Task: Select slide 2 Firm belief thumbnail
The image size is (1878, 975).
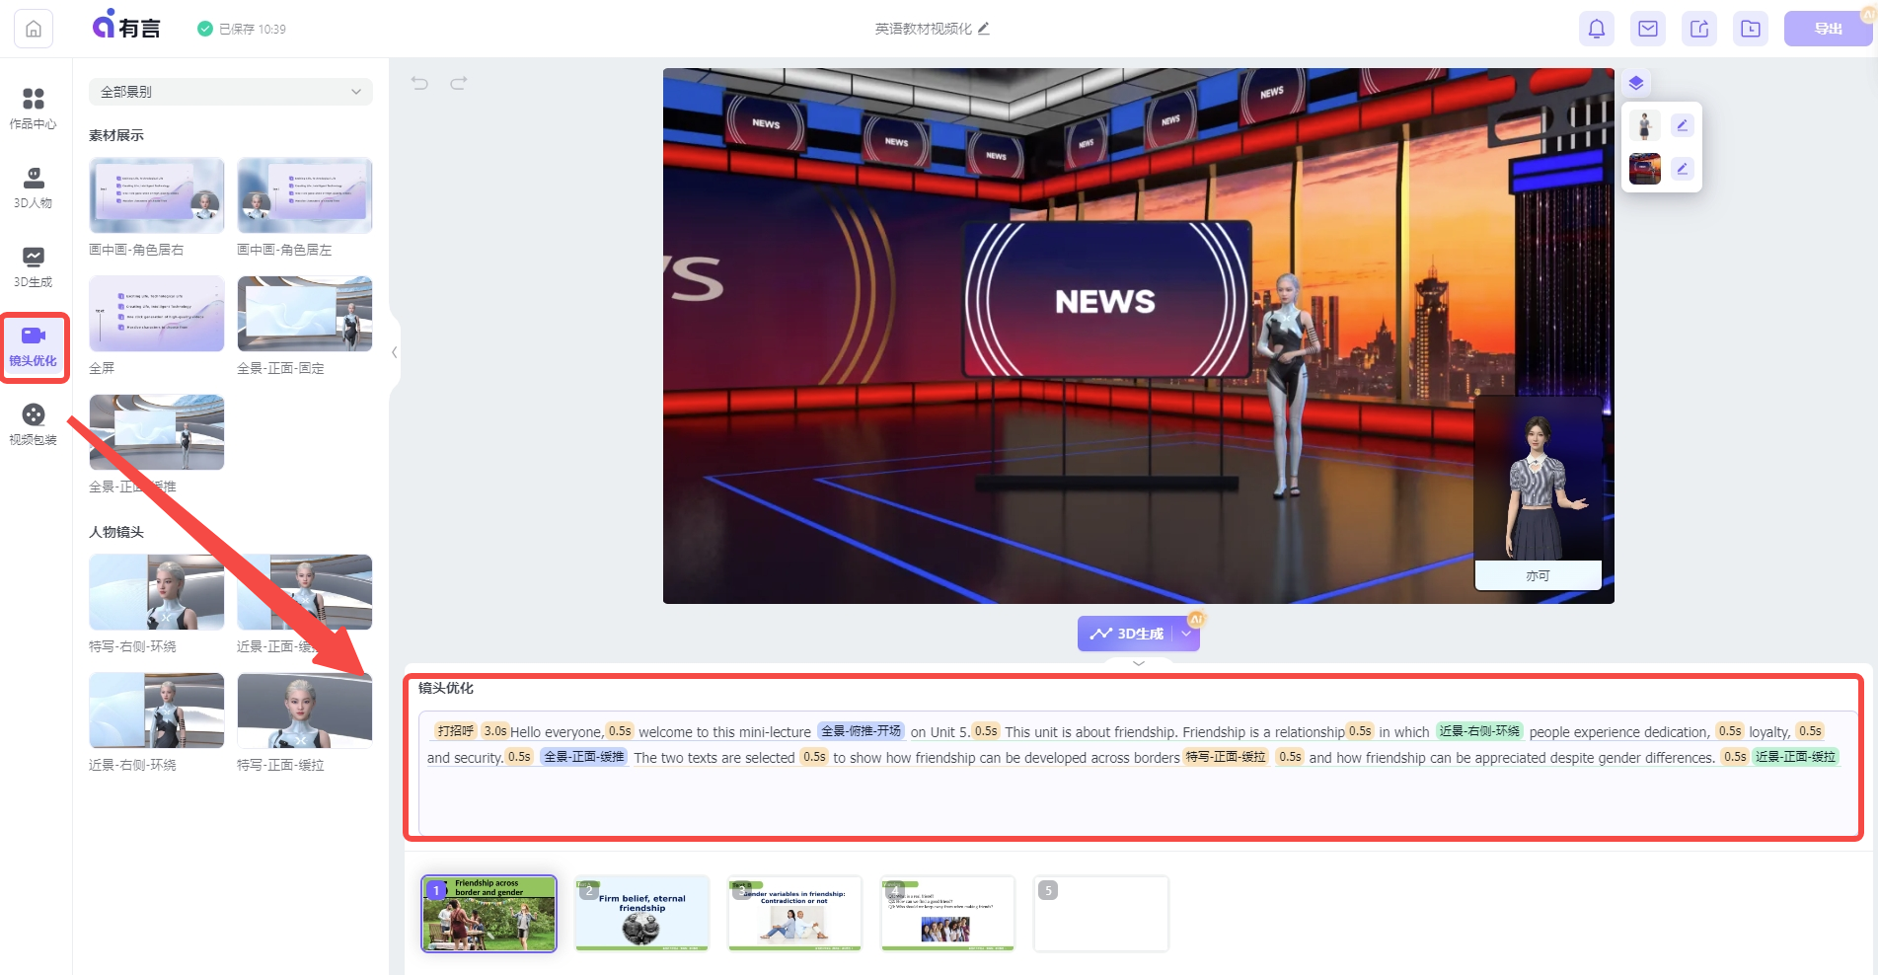Action: (642, 914)
